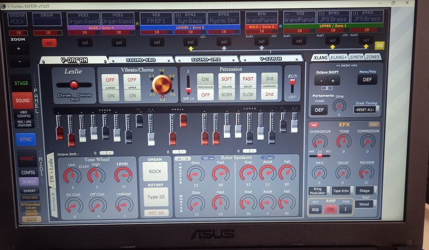Flip the RUN/OFF switch
The height and width of the screenshot is (250, 429).
tap(292, 86)
